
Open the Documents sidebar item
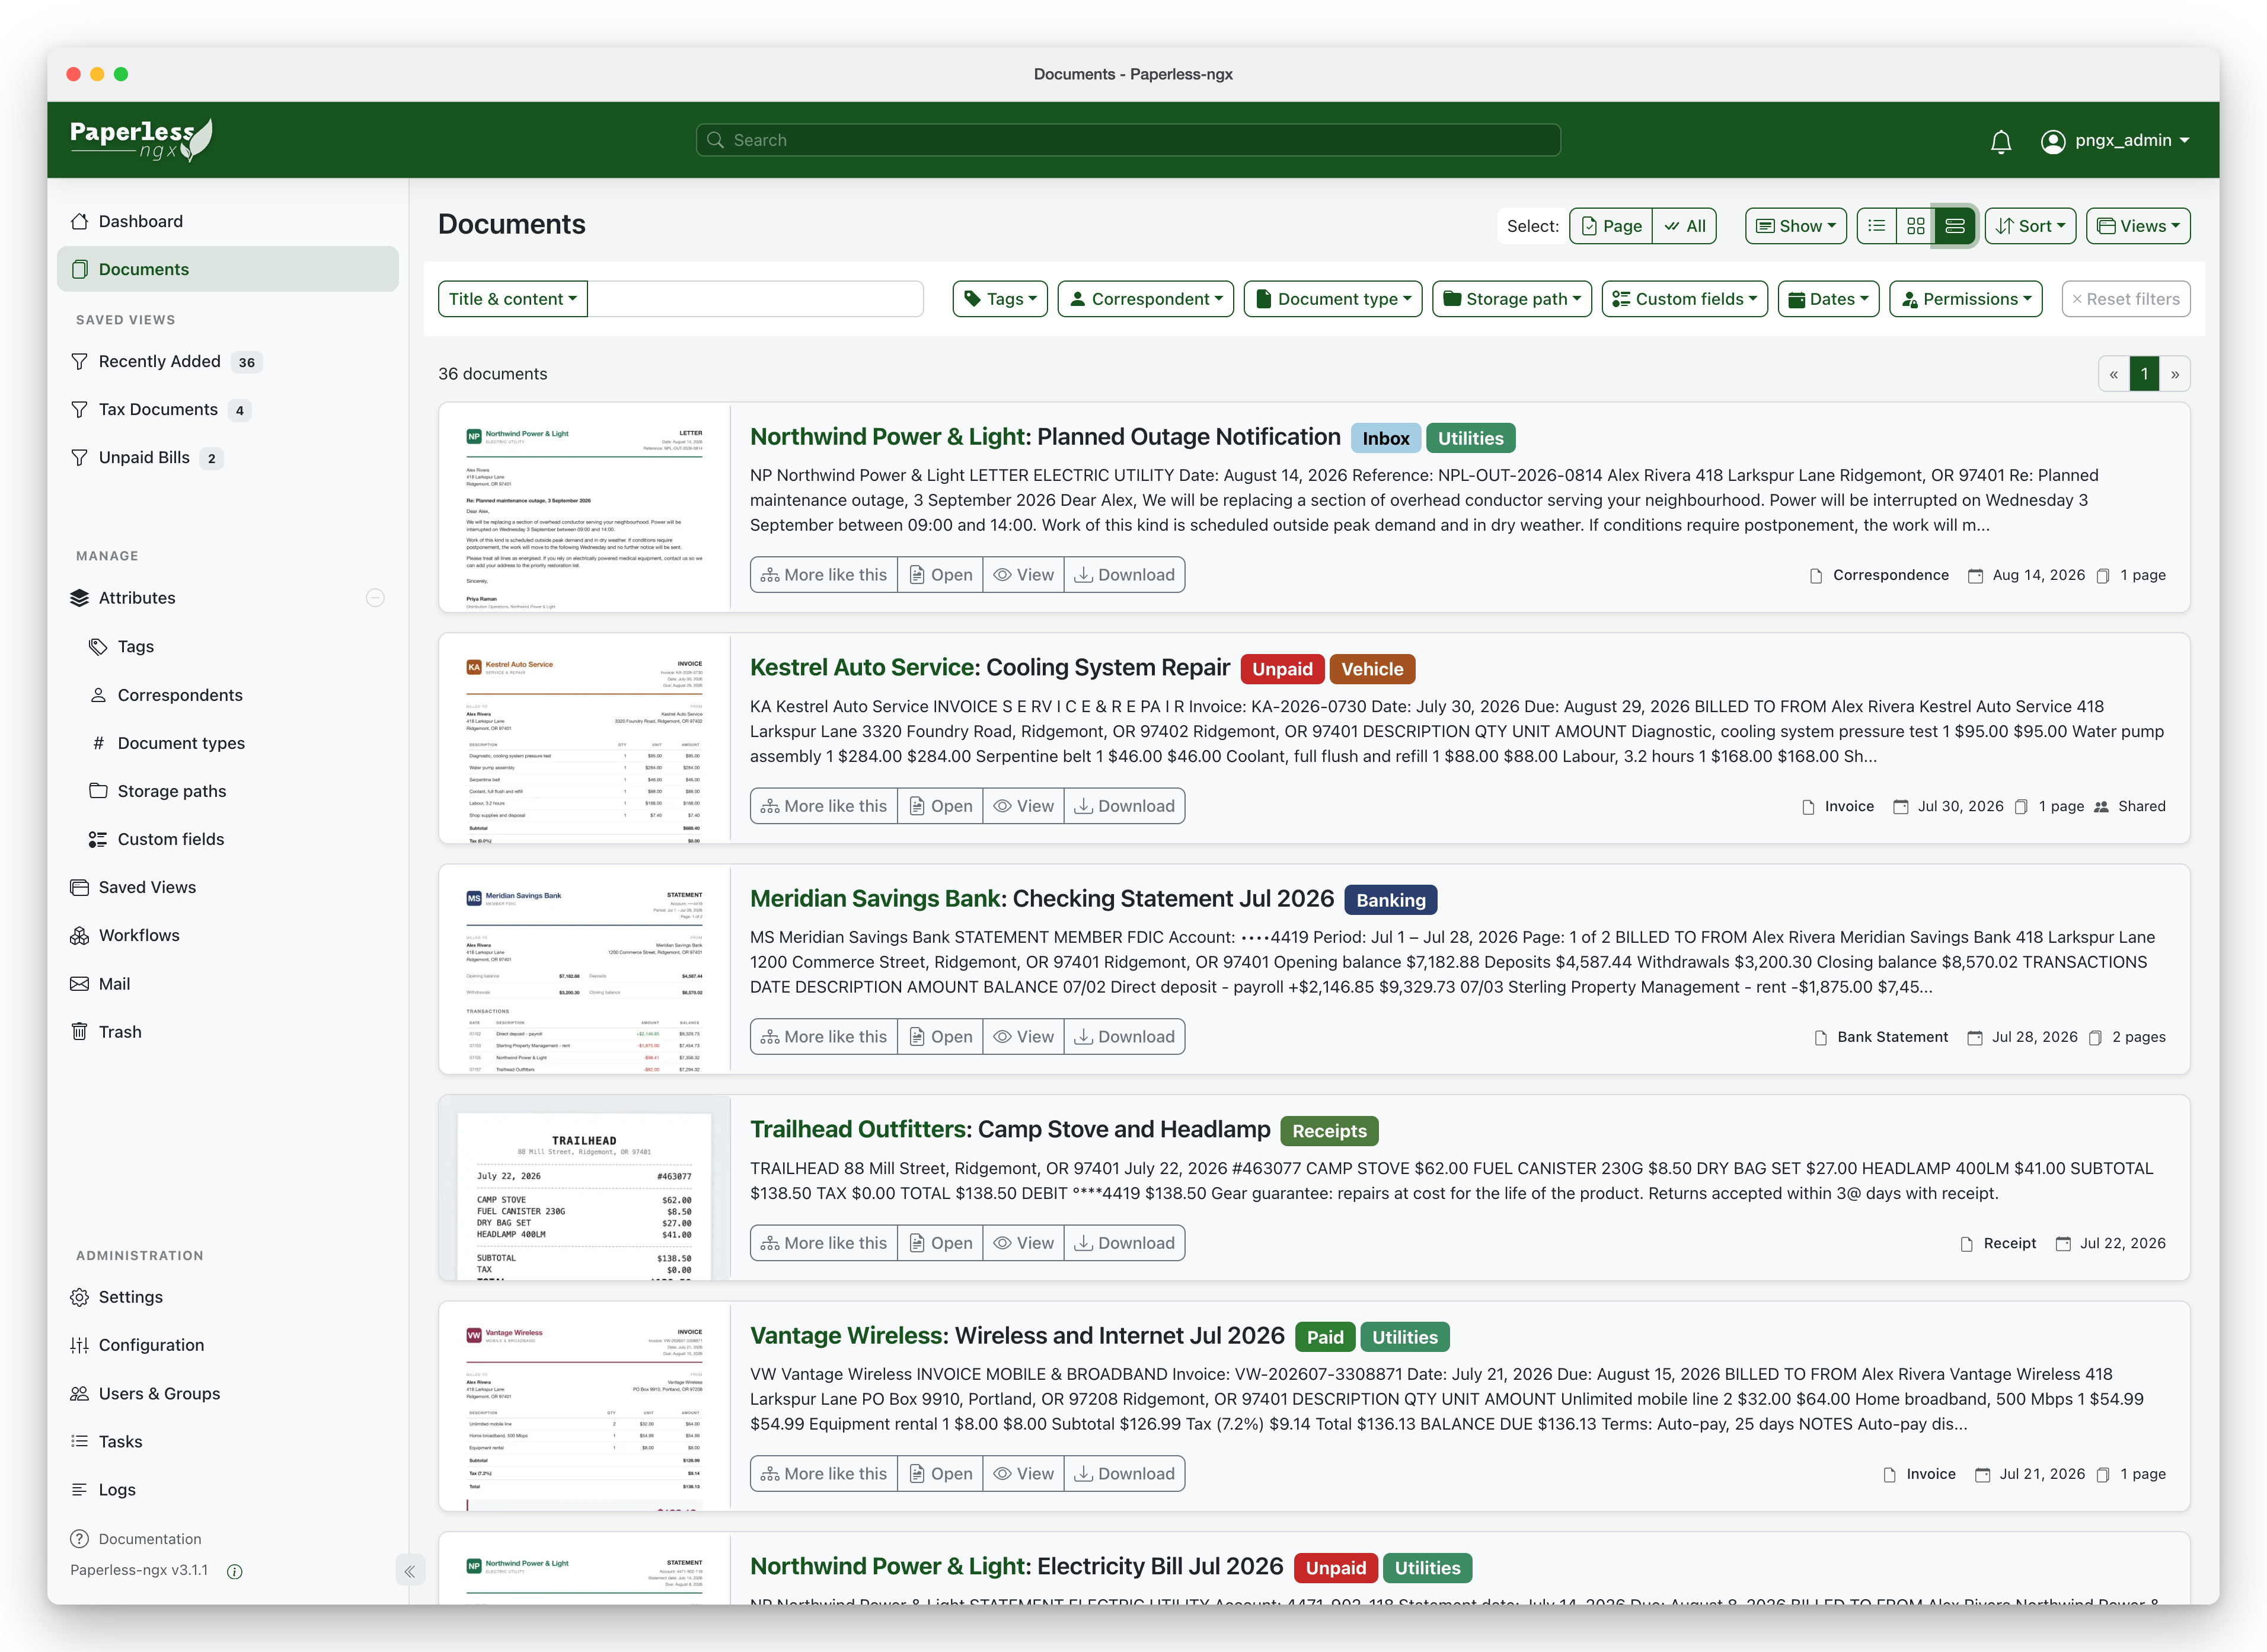coord(228,269)
